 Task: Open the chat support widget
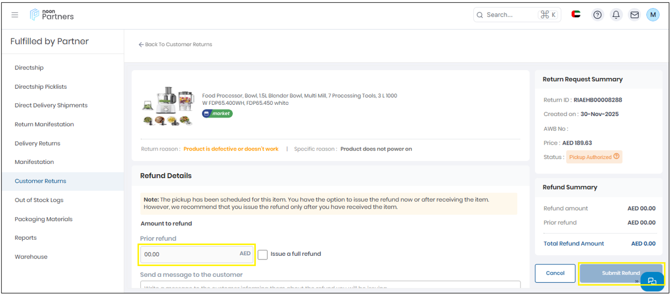[x=652, y=282]
